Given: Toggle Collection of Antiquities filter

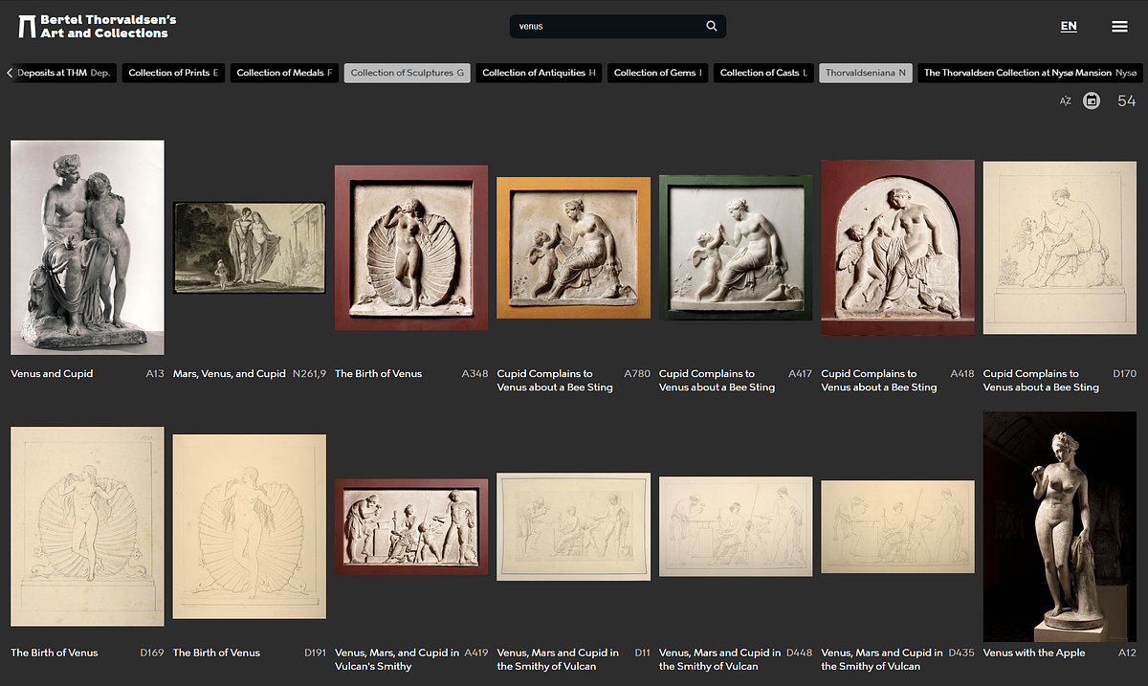Looking at the screenshot, I should pos(540,73).
